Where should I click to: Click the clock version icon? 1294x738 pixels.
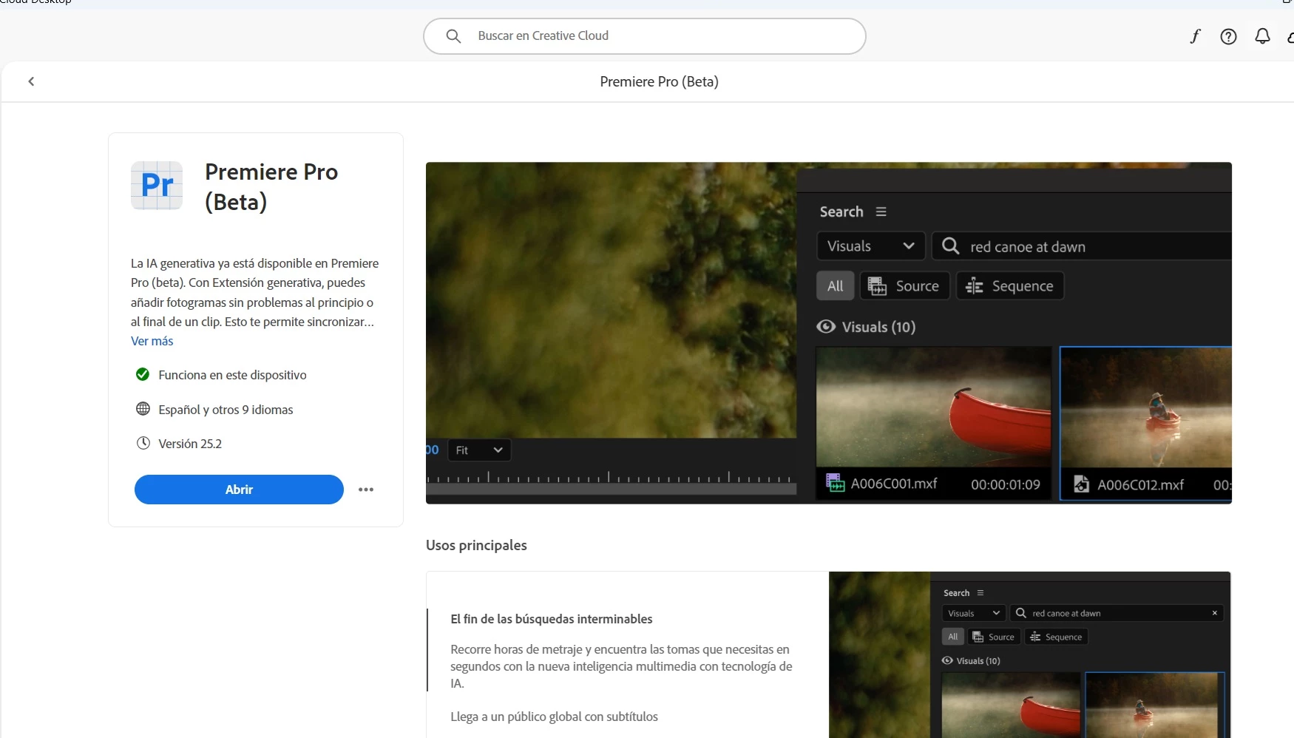point(143,443)
